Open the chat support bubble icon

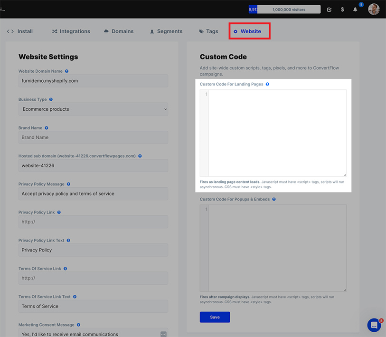pyautogui.click(x=374, y=325)
